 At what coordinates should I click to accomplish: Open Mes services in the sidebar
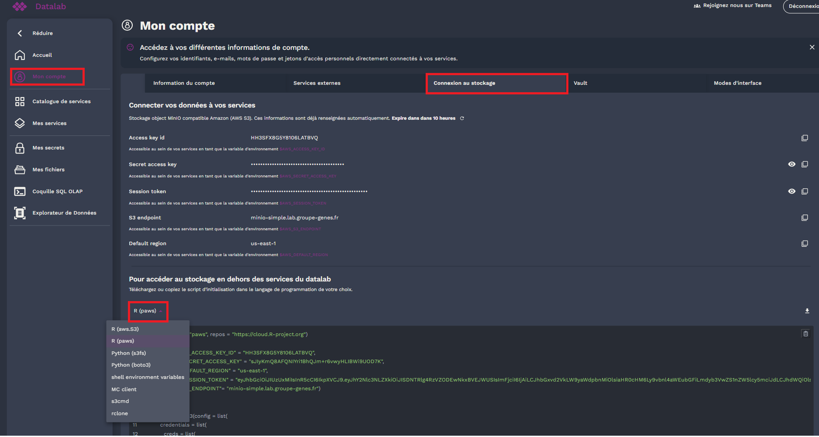[x=49, y=123]
